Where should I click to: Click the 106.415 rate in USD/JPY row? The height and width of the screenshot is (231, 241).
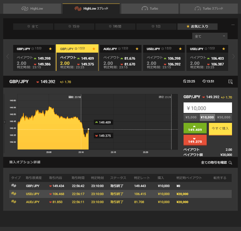click(140, 194)
